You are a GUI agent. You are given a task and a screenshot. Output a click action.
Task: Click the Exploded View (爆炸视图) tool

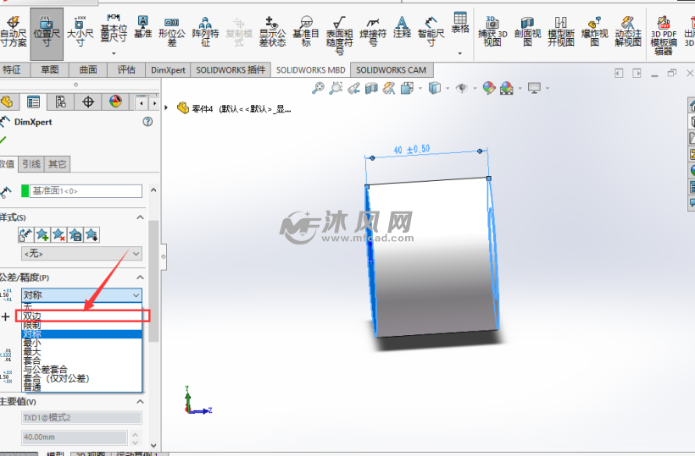(x=594, y=32)
